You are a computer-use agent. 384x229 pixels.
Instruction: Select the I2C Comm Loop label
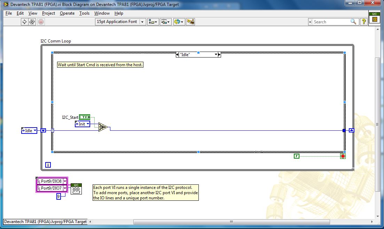56,41
